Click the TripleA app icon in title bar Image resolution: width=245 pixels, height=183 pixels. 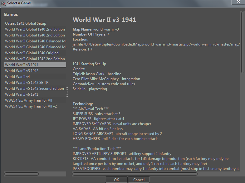tap(3, 3)
